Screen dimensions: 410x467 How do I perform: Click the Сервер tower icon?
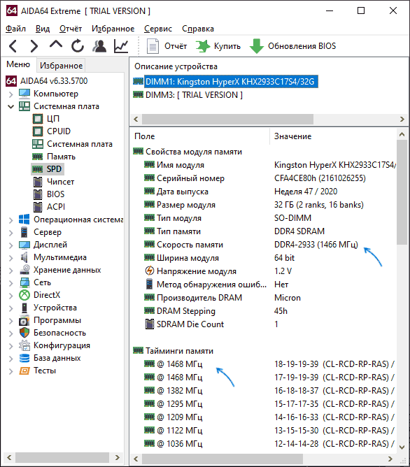[x=24, y=232]
